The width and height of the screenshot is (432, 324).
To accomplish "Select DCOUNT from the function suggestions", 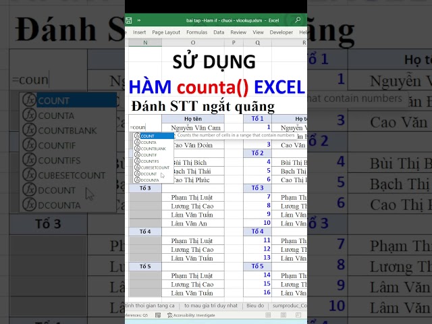I will (x=154, y=174).
